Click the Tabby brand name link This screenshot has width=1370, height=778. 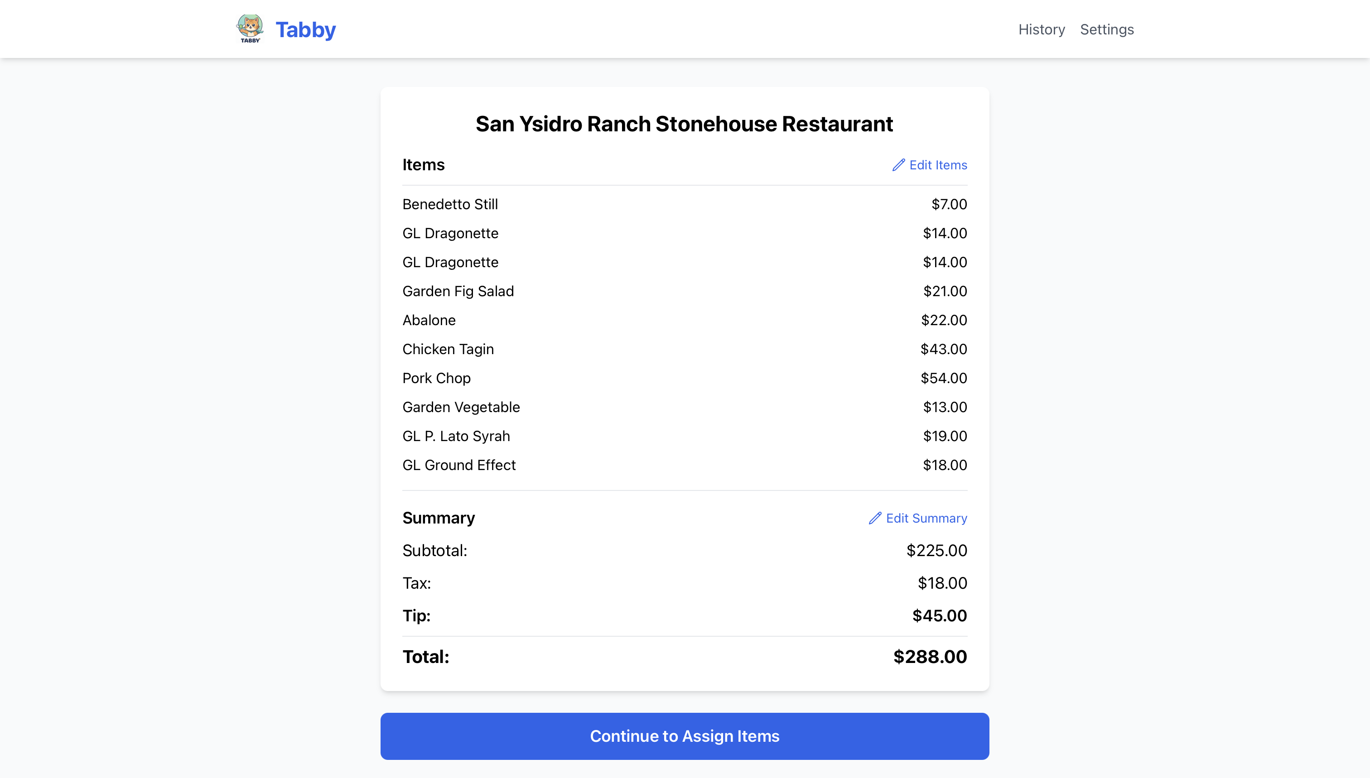click(305, 30)
